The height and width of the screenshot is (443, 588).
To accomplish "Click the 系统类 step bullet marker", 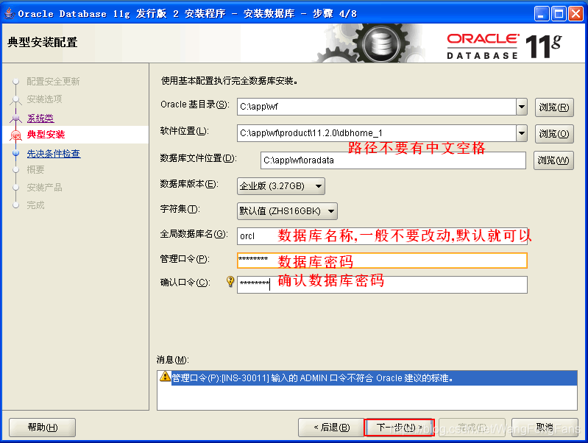I will [15, 118].
